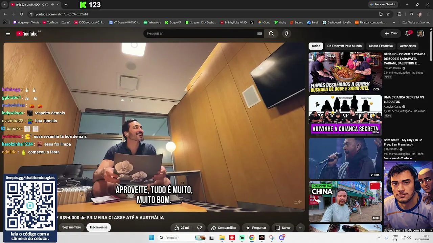Switch to Chrome in the taskbar

[252, 238]
